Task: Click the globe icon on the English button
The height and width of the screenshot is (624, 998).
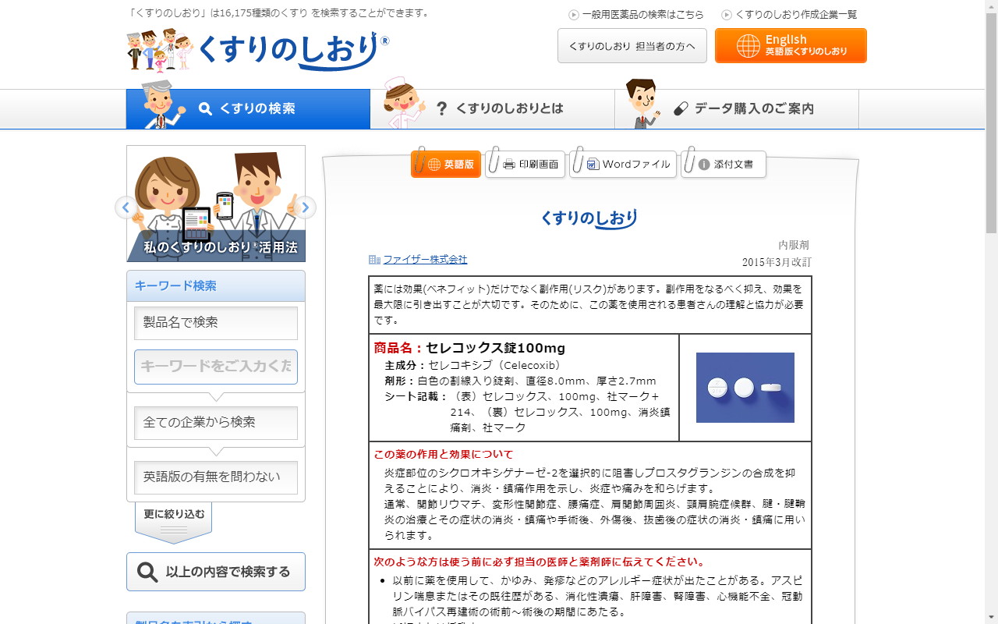Action: pyautogui.click(x=748, y=46)
